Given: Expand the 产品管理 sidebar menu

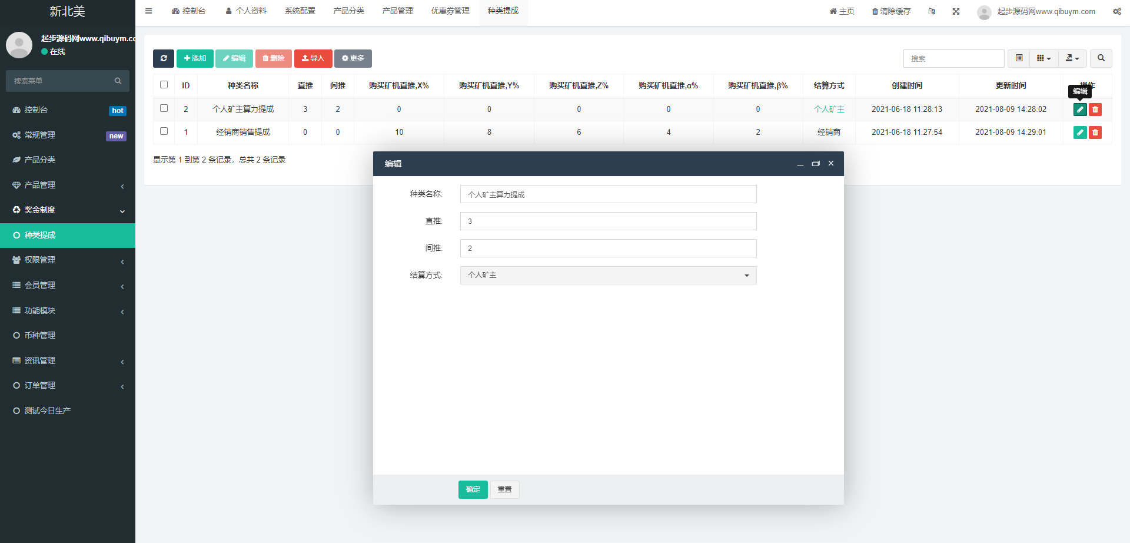Looking at the screenshot, I should pos(67,185).
